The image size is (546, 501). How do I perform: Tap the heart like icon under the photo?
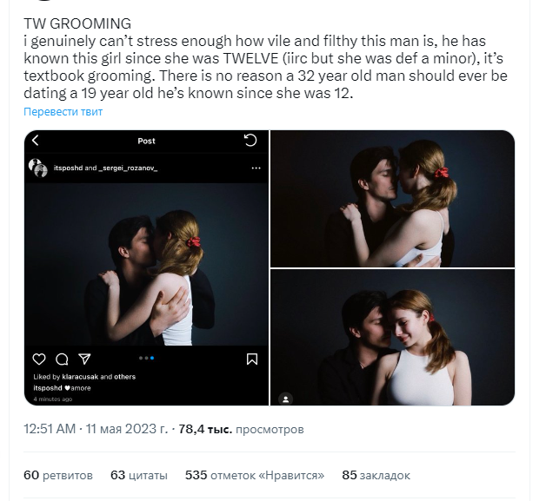(x=39, y=359)
